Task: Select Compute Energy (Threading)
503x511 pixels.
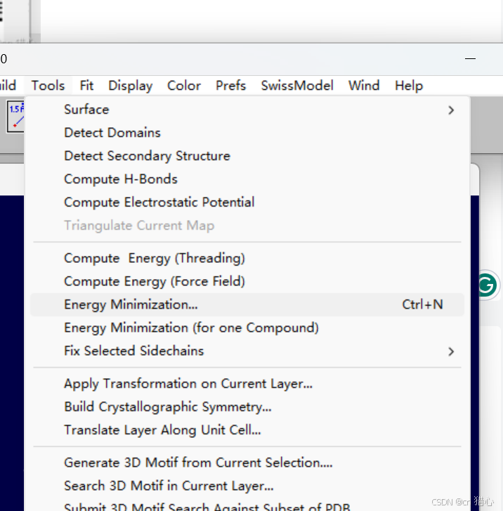Action: click(x=247, y=259)
